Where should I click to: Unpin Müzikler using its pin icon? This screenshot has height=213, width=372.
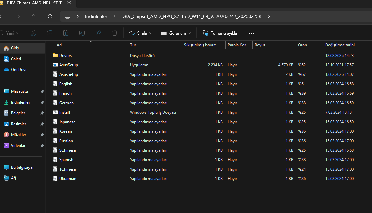(x=42, y=135)
